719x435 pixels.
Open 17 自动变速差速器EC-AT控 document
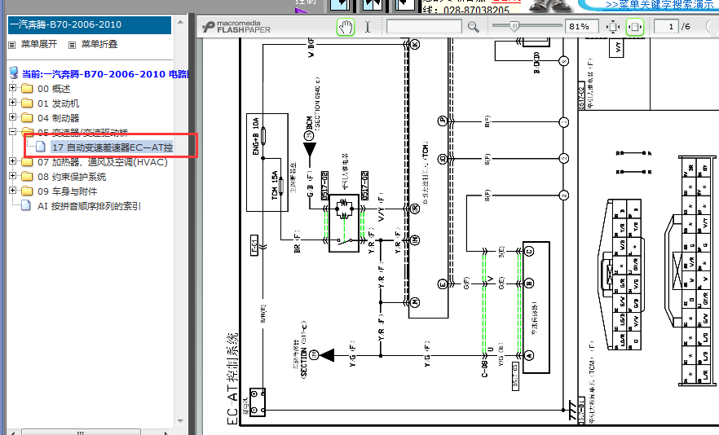point(112,147)
